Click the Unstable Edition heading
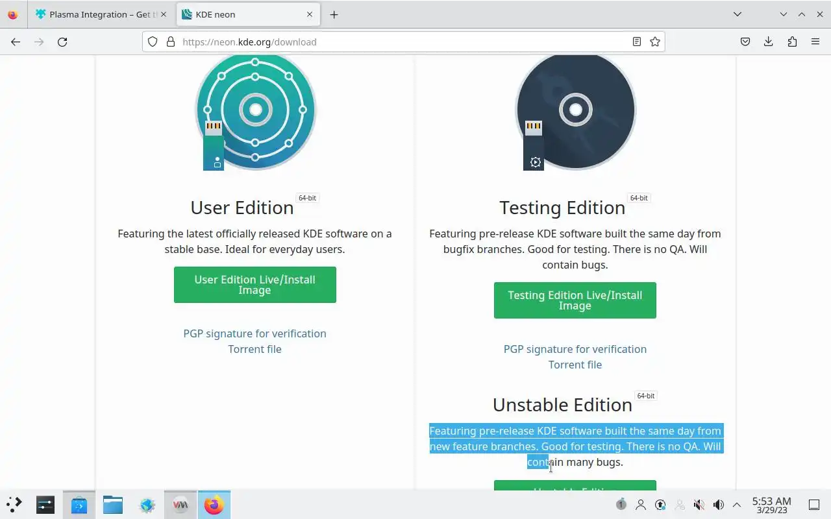Screen dimensions: 831x519 click(562, 405)
